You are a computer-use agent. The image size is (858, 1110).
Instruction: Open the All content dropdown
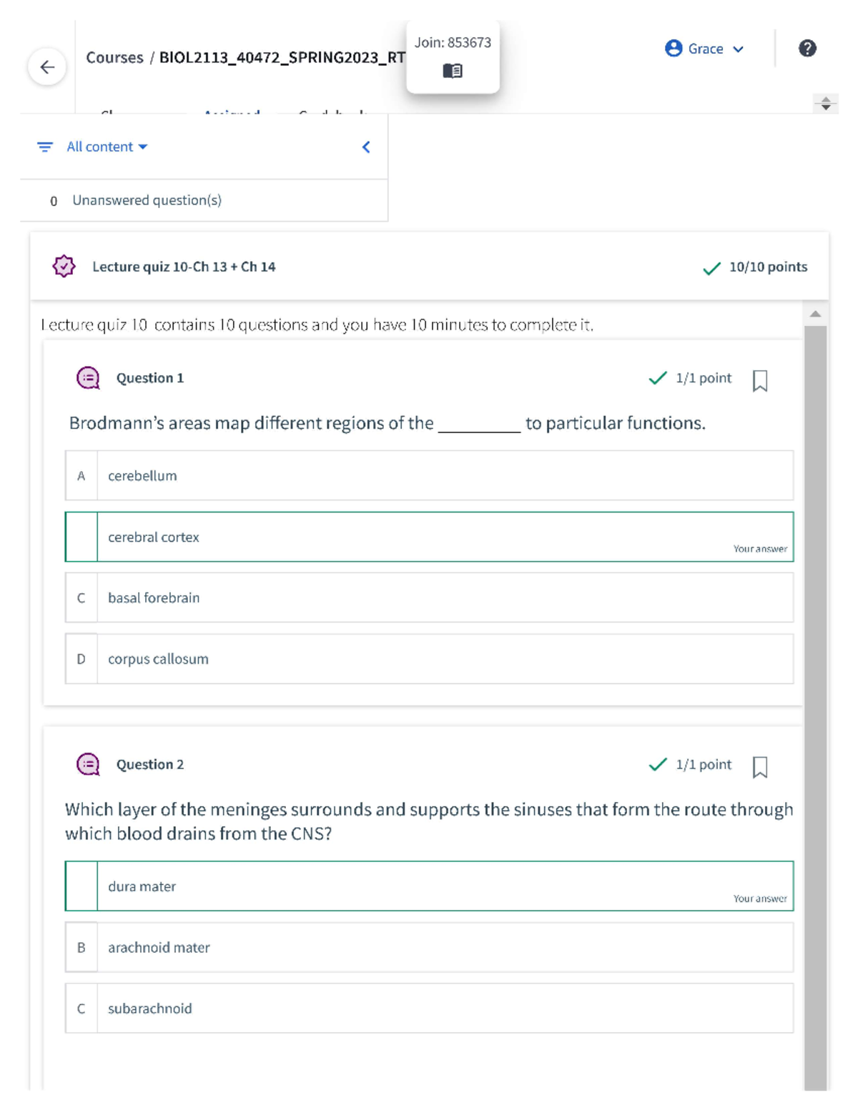coord(107,147)
